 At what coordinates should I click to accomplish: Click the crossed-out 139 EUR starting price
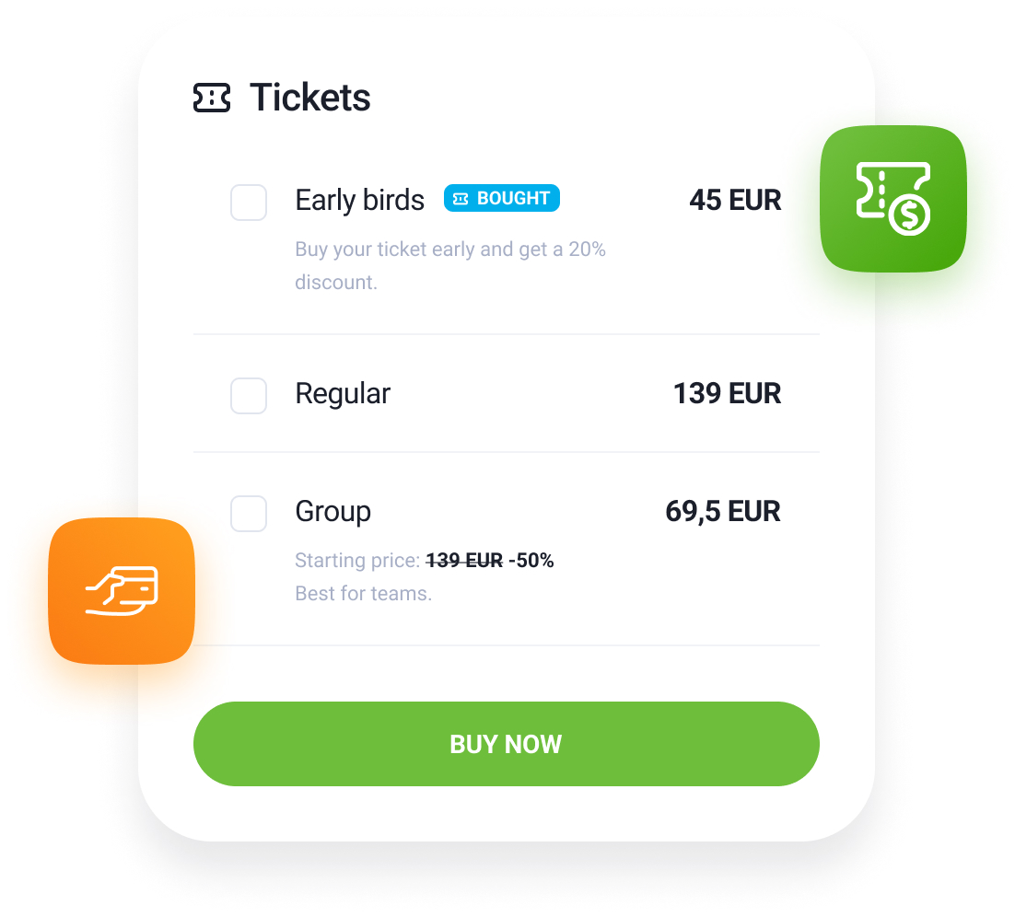[x=464, y=561]
